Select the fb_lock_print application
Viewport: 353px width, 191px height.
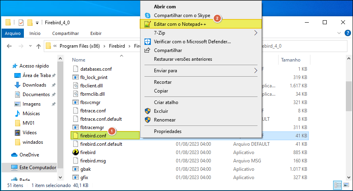(x=94, y=77)
